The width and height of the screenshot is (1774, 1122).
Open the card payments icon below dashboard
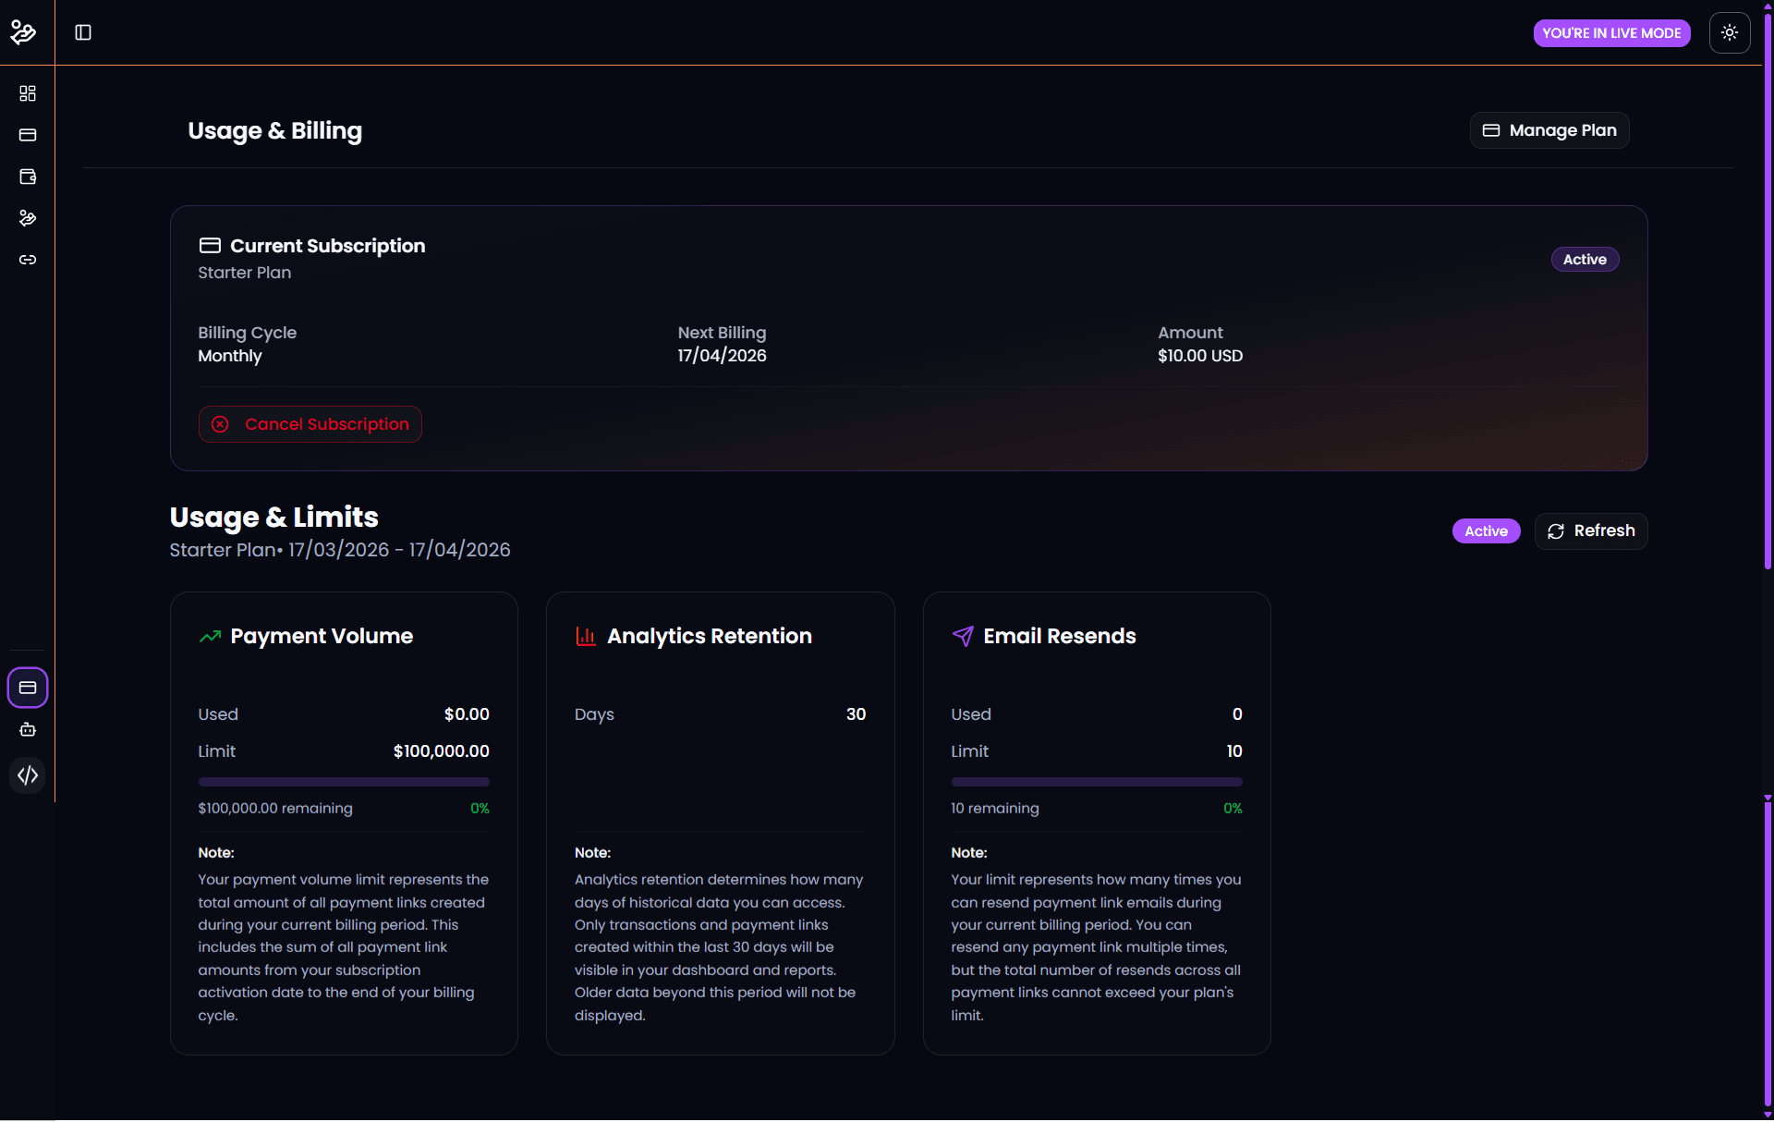pos(28,135)
